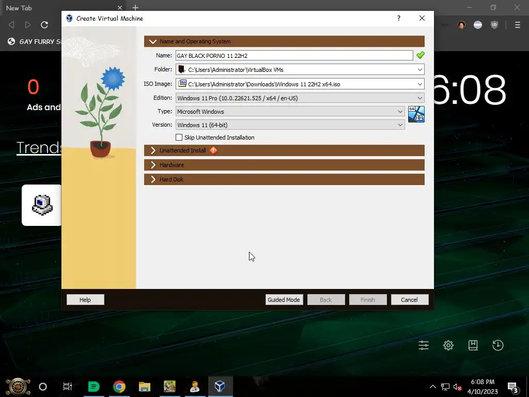Click the VirtualBox icon on the taskbar

coord(220,387)
